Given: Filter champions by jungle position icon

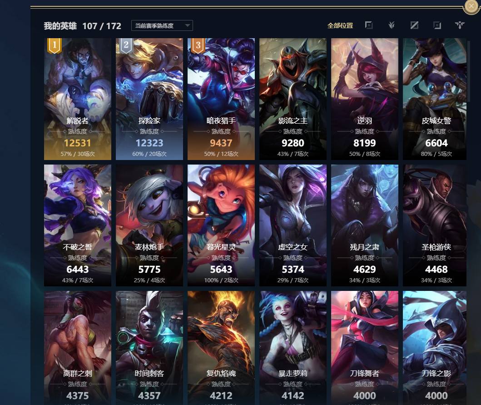Looking at the screenshot, I should pyautogui.click(x=392, y=25).
